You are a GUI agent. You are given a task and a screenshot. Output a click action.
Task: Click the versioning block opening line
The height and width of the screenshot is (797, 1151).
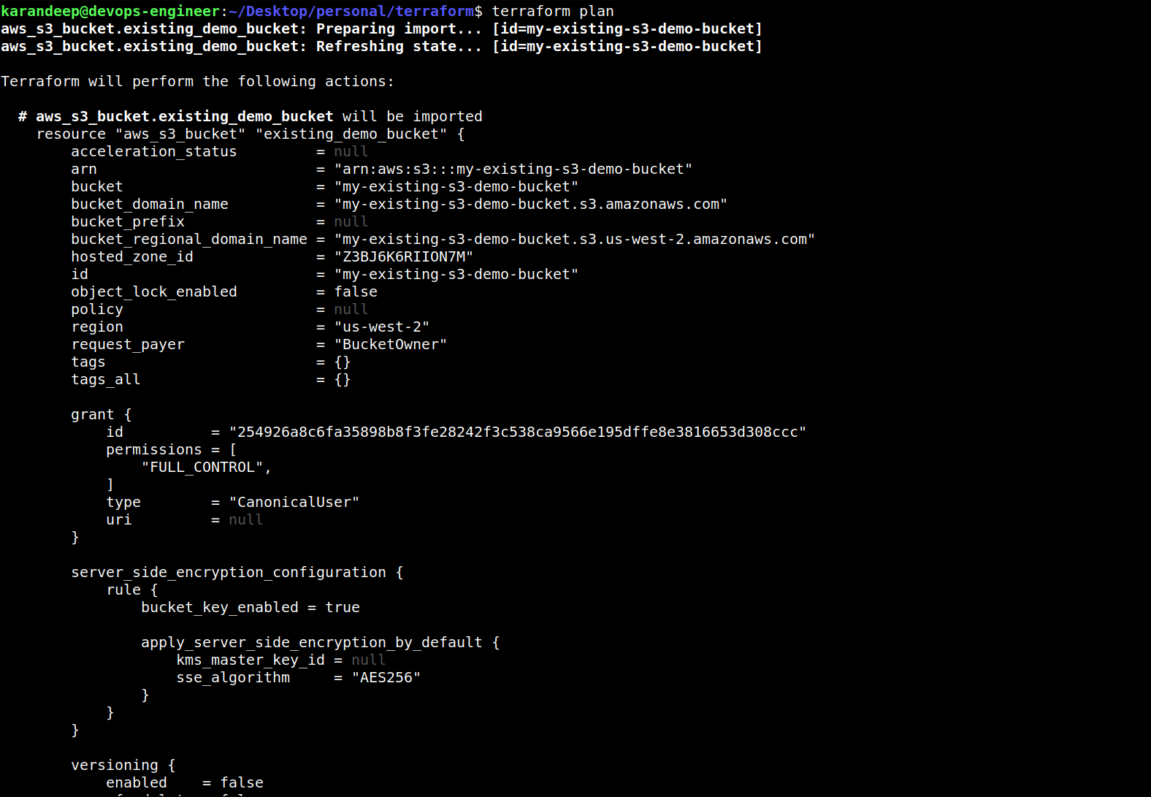click(123, 765)
